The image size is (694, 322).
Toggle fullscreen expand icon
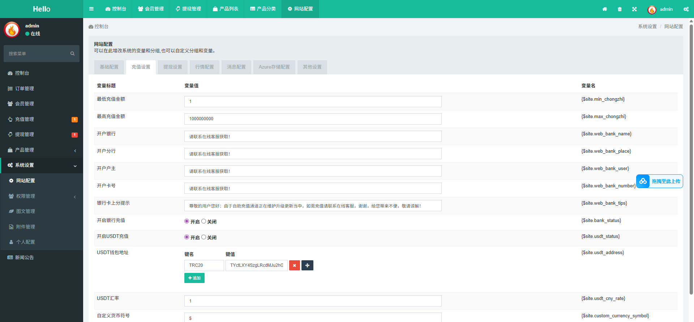[634, 9]
